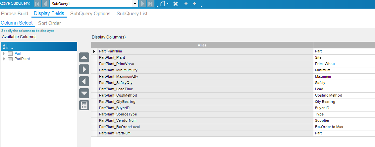
Task: Select the PartPlant table in Available Columns
Action: [x=22, y=59]
